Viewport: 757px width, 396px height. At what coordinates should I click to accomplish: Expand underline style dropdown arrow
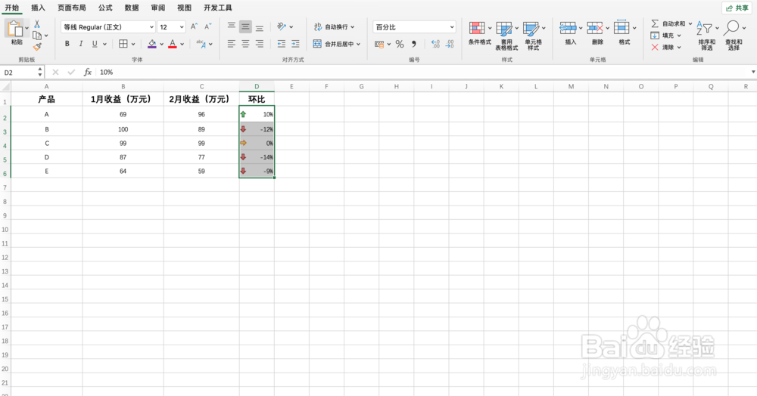[104, 45]
